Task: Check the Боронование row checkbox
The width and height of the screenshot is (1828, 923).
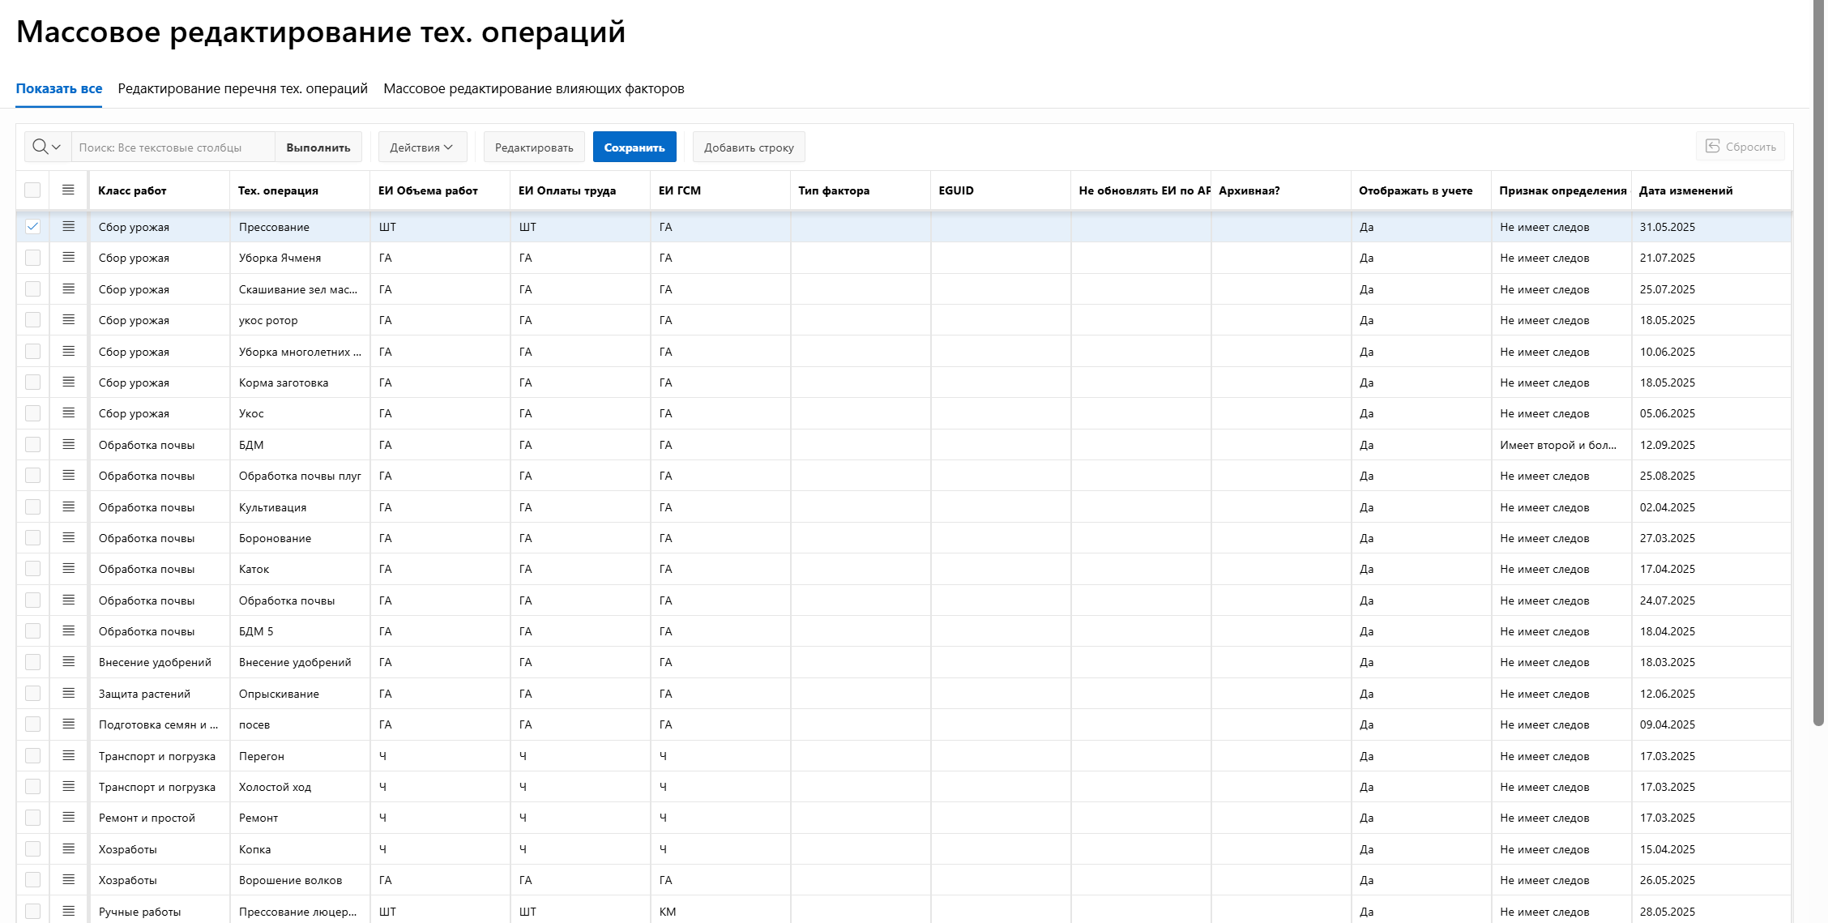Action: click(x=32, y=538)
